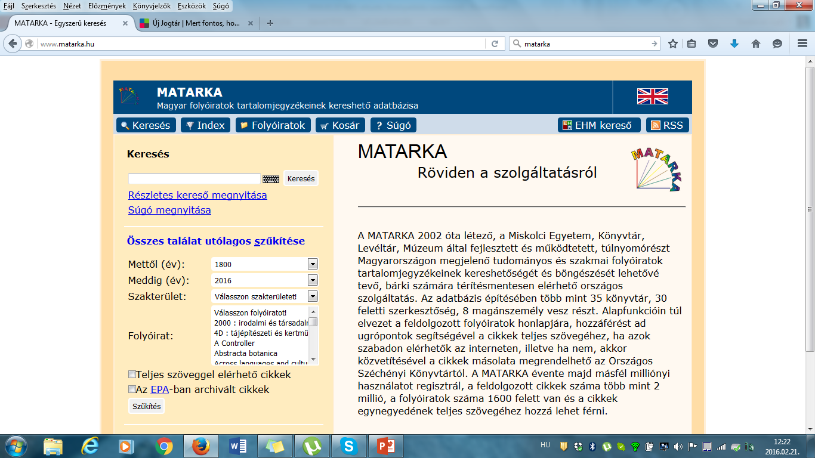Open the Index navigation button
This screenshot has height=458, width=815.
[x=205, y=125]
